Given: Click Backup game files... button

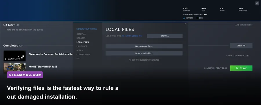Looking at the screenshot, I should [x=144, y=46].
